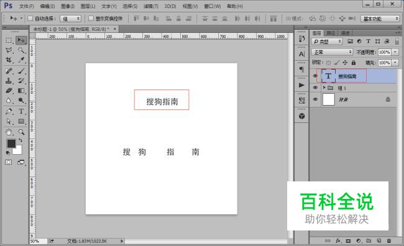Switch to the 通道 tab

coord(345,33)
